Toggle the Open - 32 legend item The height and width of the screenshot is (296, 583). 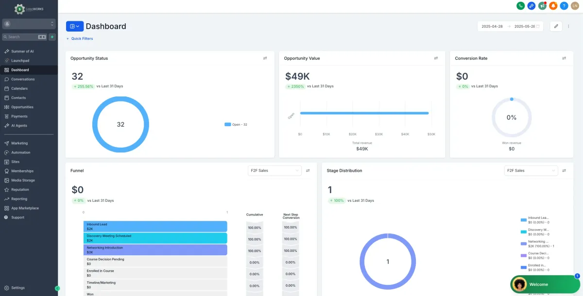pyautogui.click(x=236, y=125)
